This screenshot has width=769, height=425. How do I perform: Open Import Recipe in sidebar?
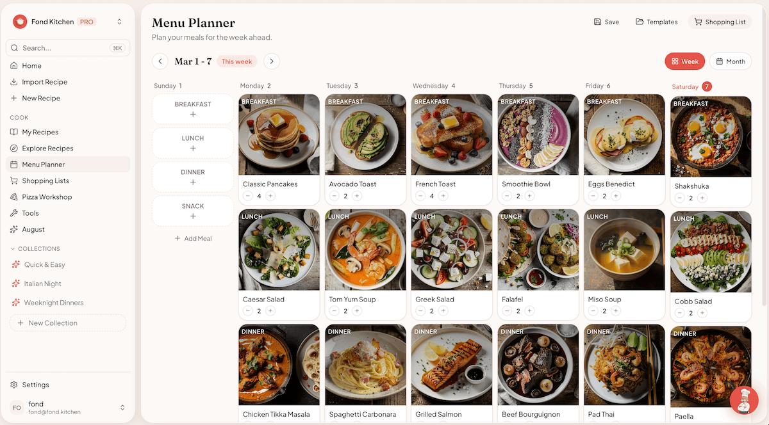coord(44,82)
